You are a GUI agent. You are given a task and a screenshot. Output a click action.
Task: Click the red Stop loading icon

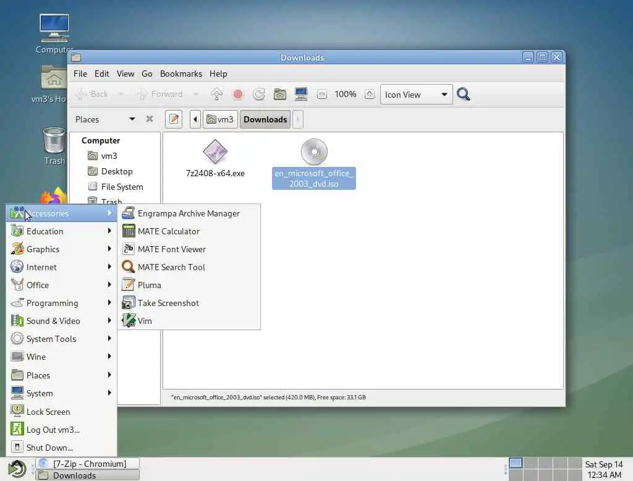(x=238, y=94)
